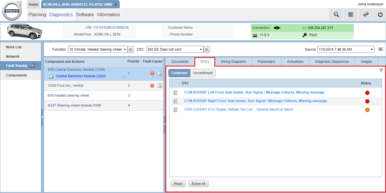Open the Software menu

pos(85,15)
